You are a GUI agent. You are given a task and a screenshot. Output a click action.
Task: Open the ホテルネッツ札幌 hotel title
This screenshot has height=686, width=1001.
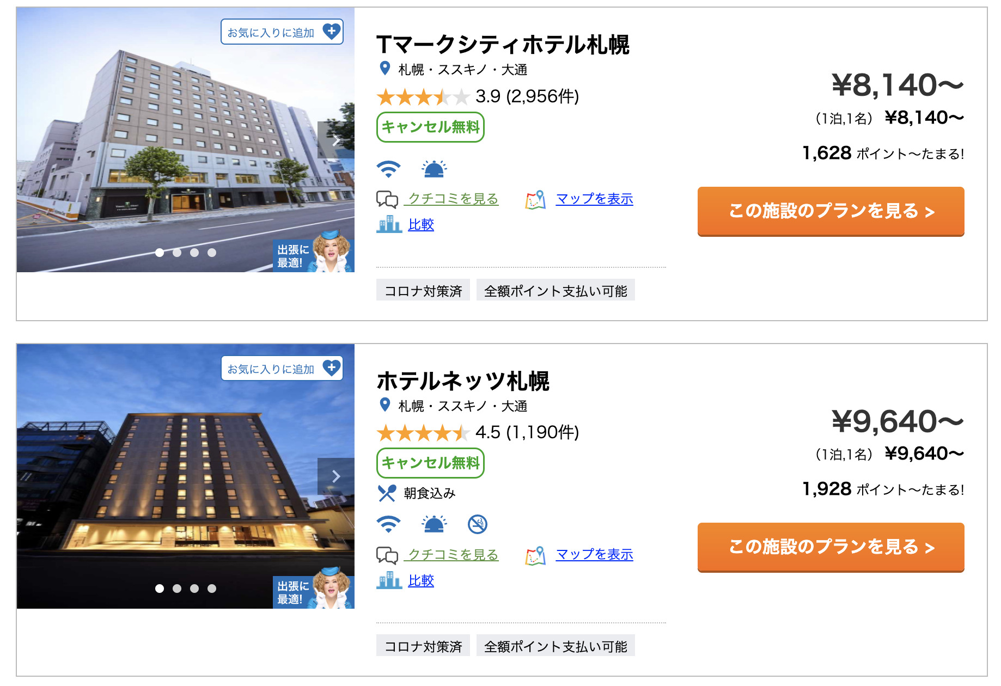pos(463,381)
